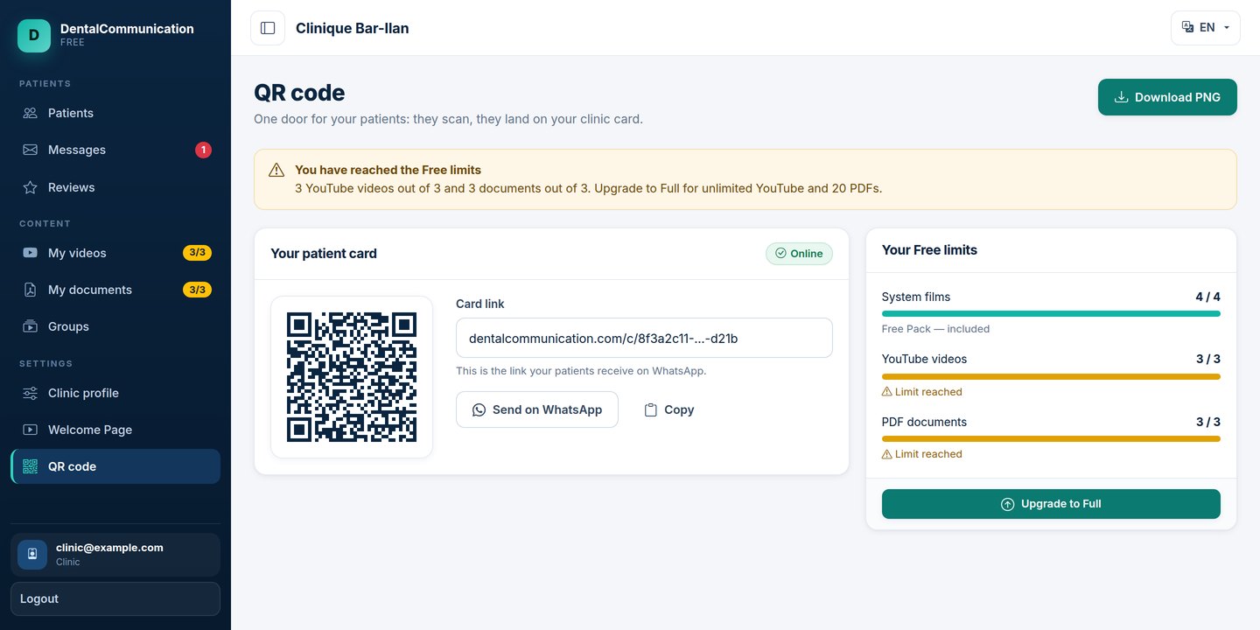
Task: Click the PDF documents progress bar
Action: (1051, 438)
